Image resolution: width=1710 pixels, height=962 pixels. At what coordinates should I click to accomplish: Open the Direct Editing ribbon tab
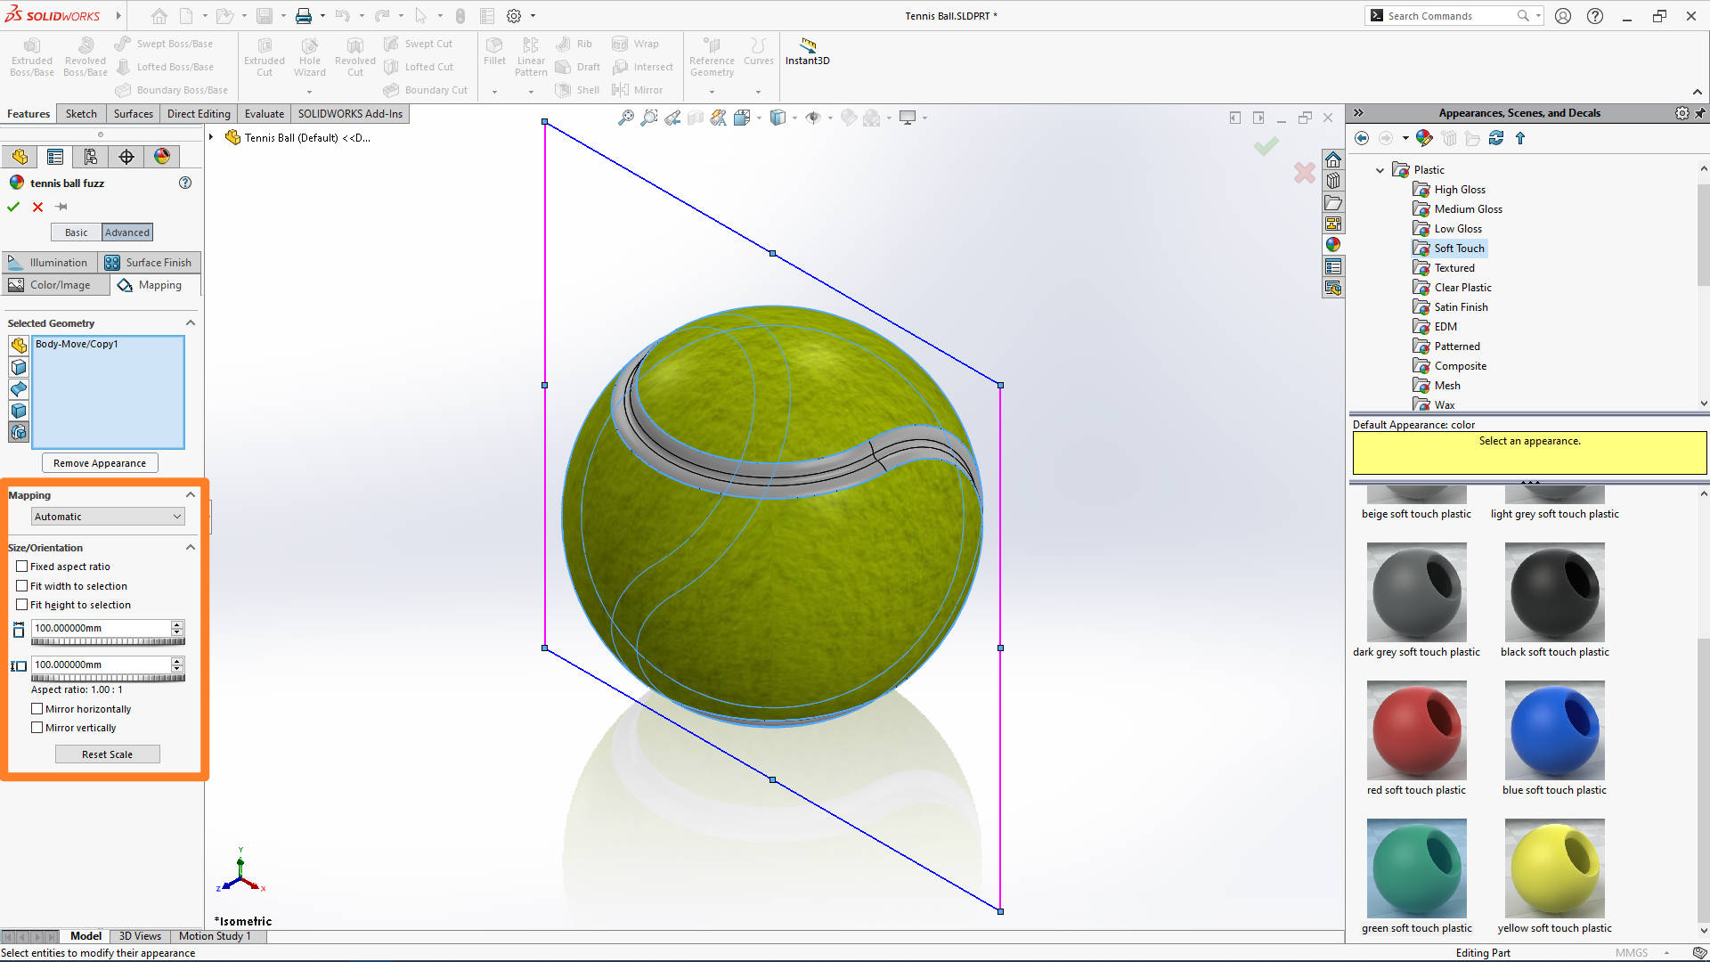198,113
